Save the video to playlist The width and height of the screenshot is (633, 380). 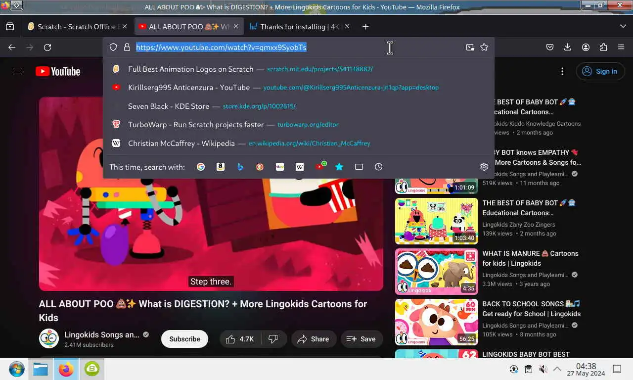pos(362,339)
